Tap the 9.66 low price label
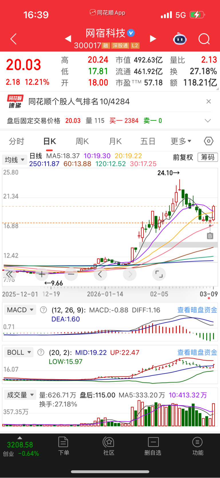This screenshot has width=220, height=478. point(54,283)
